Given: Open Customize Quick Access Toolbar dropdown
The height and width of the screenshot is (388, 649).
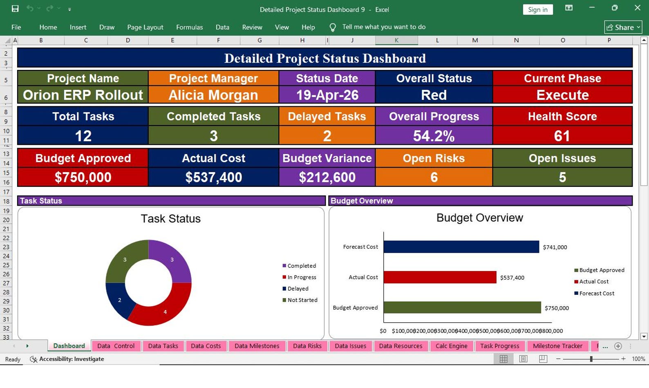Looking at the screenshot, I should coord(69,9).
